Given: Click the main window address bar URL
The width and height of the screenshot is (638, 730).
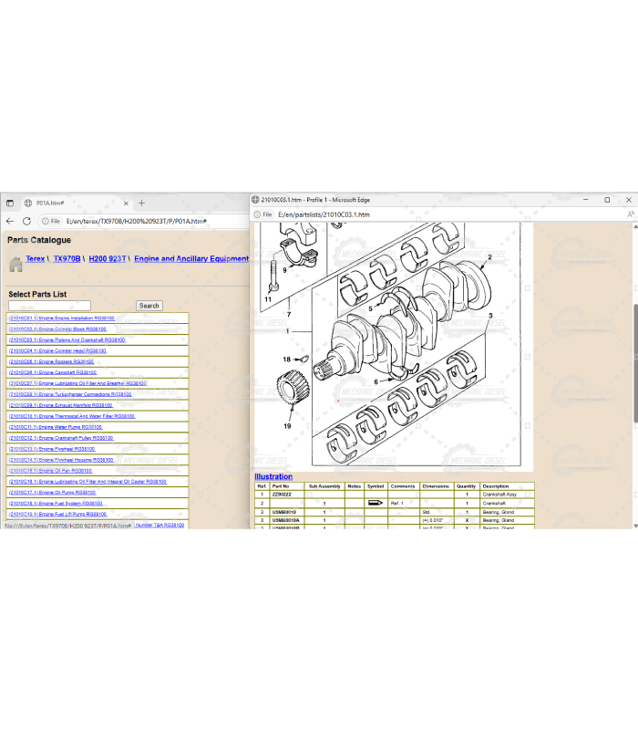Looking at the screenshot, I should tap(137, 221).
